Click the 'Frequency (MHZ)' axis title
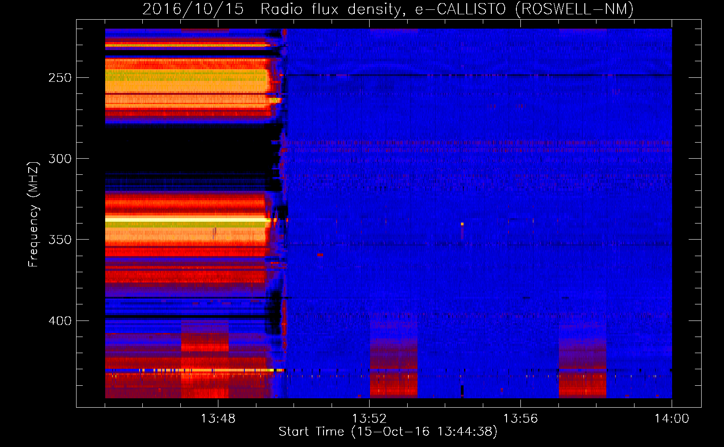Screen dimensions: 724x447 click(x=34, y=214)
